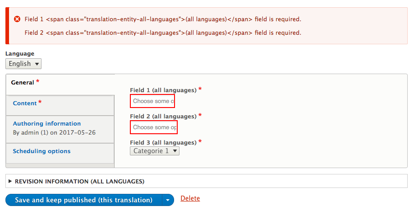This screenshot has height=211, width=414.
Task: Click the Field 2 choose options input
Action: pos(154,127)
